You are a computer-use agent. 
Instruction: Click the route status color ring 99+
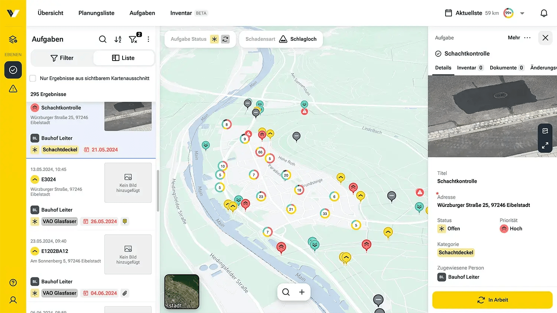tap(508, 13)
